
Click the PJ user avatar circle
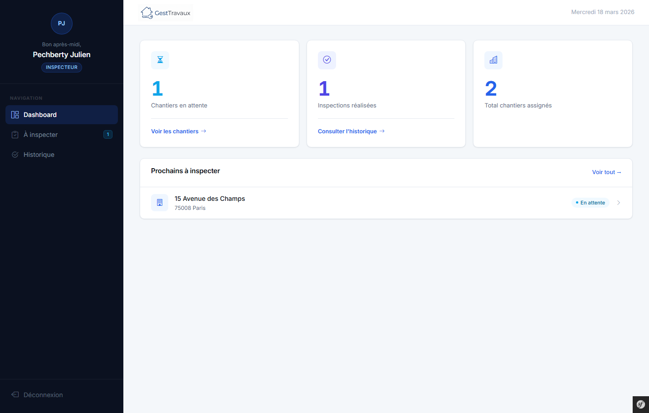(62, 24)
